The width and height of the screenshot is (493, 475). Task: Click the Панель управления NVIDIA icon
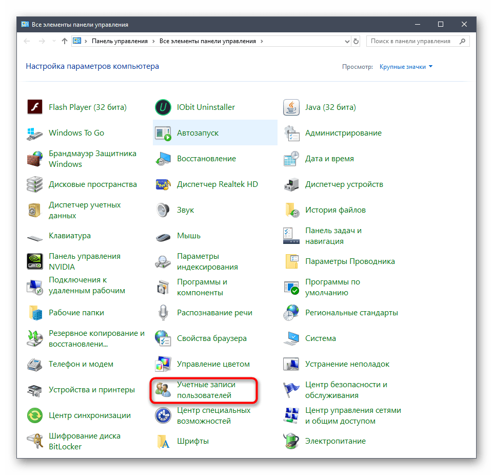click(x=34, y=261)
